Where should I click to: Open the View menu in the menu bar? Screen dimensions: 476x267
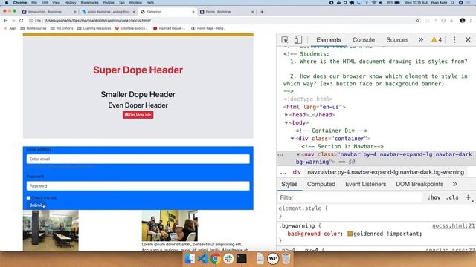[56, 3]
